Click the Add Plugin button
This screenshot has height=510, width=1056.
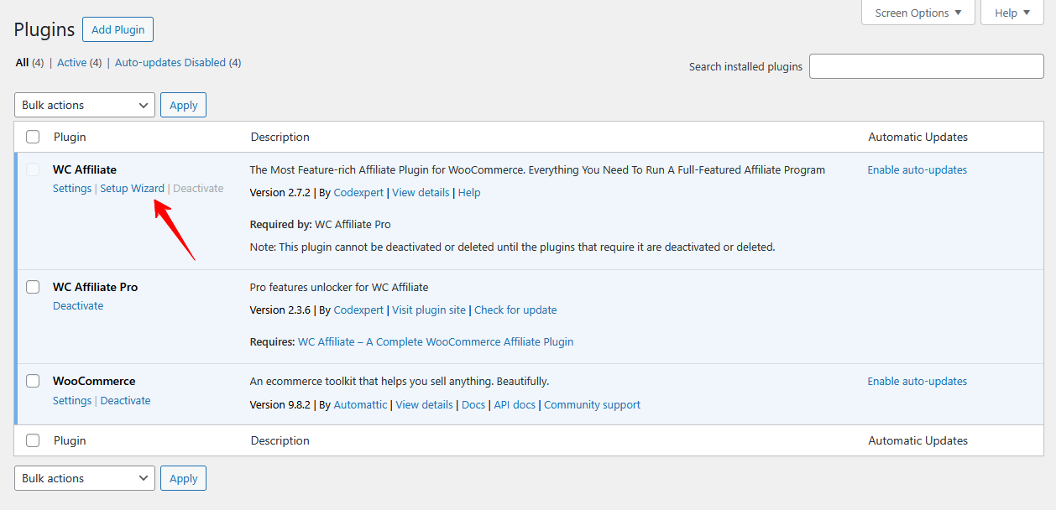point(118,29)
